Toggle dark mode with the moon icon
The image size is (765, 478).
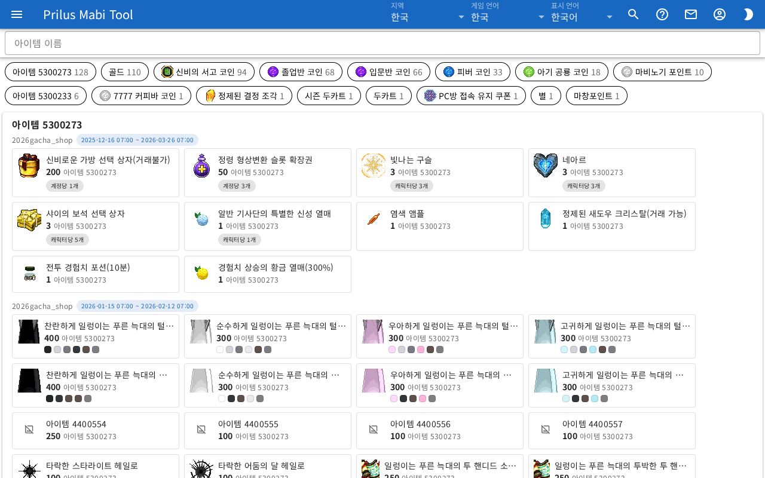[x=748, y=14]
